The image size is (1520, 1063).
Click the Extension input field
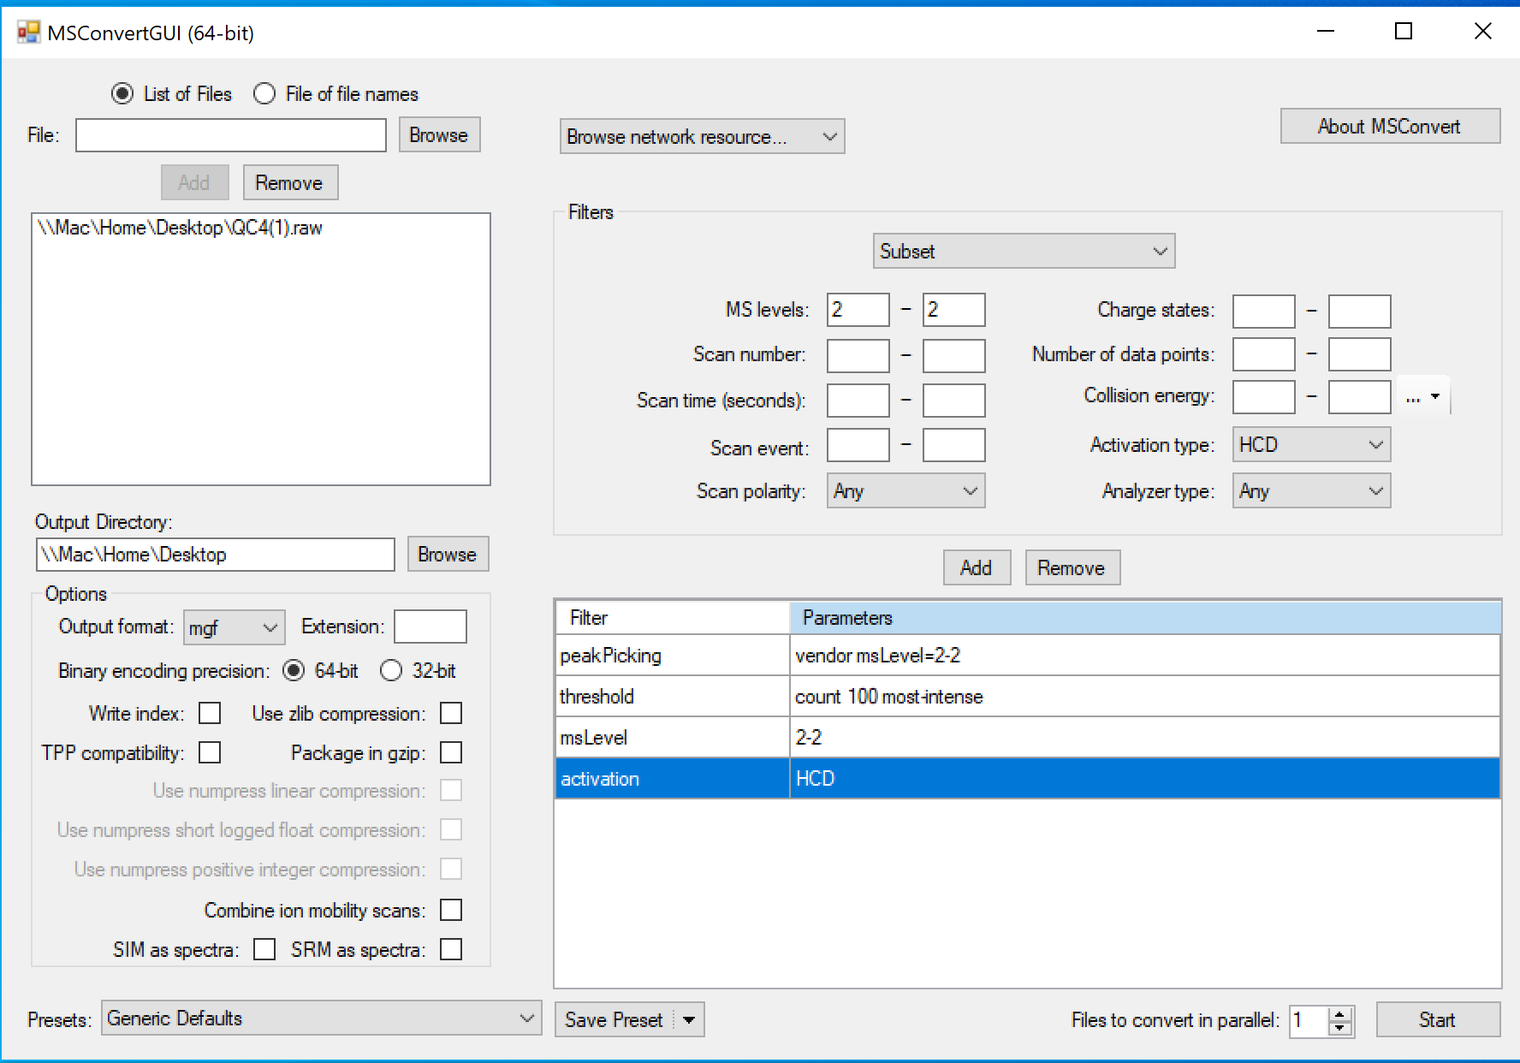(430, 627)
